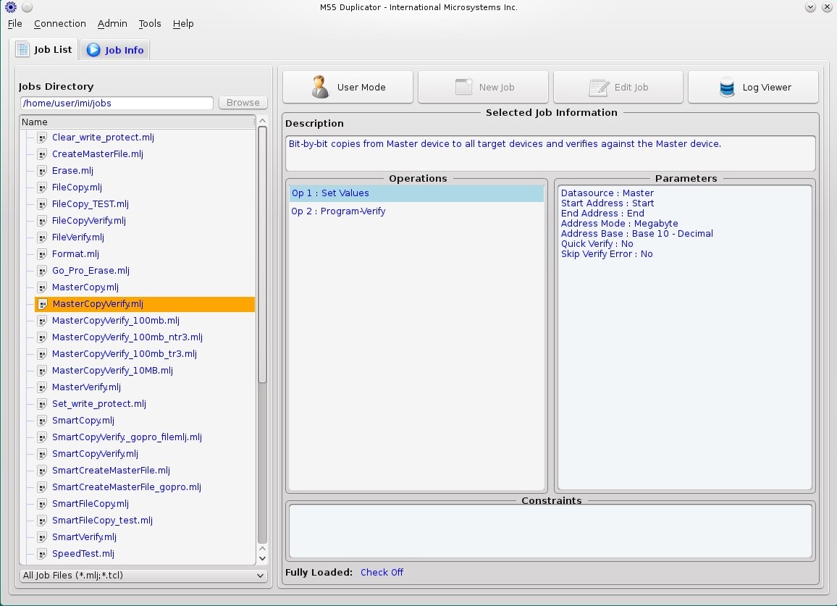Click the Address Base : Base 10 - Decimal line
This screenshot has height=606, width=837.
pos(637,234)
